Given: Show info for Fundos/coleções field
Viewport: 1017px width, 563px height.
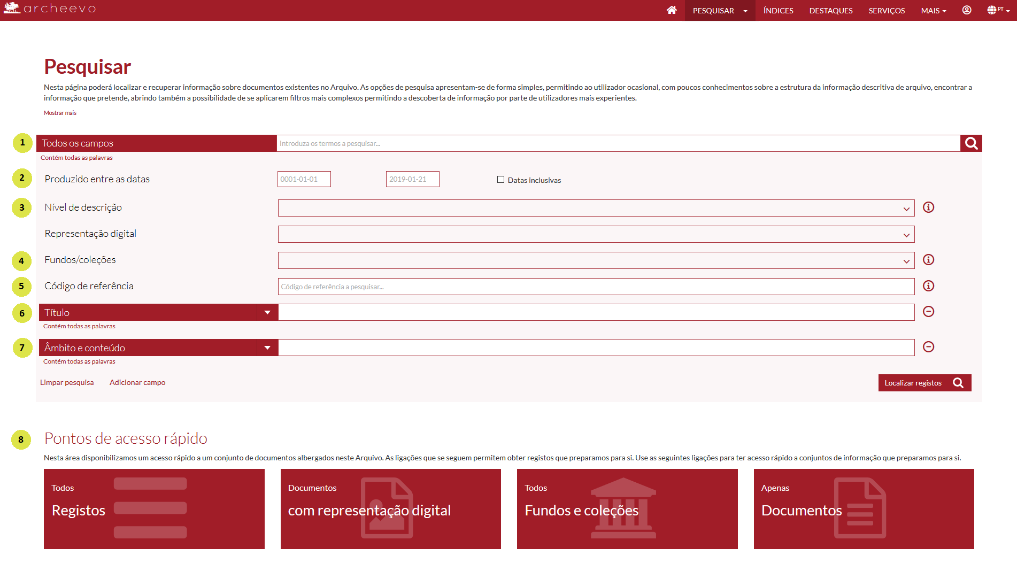Looking at the screenshot, I should tap(928, 260).
